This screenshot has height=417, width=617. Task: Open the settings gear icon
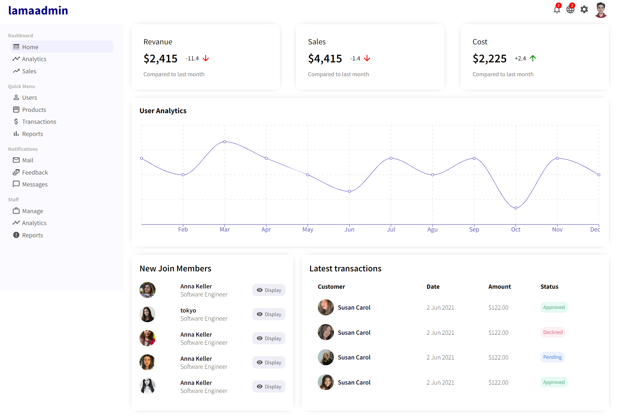coord(584,10)
